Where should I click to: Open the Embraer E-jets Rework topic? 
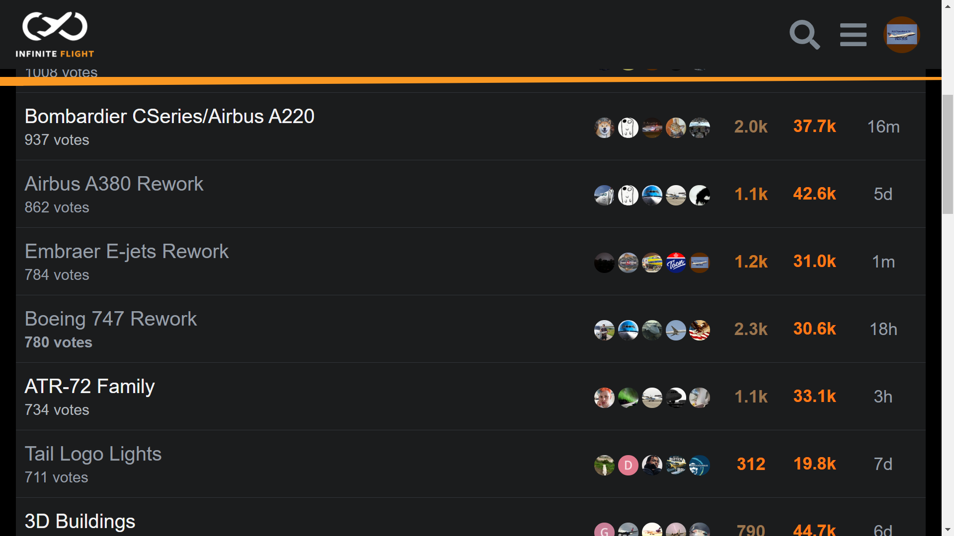[x=127, y=252]
